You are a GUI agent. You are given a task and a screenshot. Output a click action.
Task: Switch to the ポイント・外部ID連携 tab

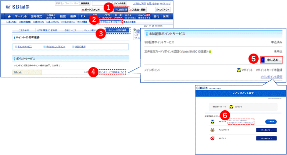(117, 30)
